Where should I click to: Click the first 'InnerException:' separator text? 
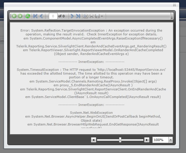pos(91,62)
